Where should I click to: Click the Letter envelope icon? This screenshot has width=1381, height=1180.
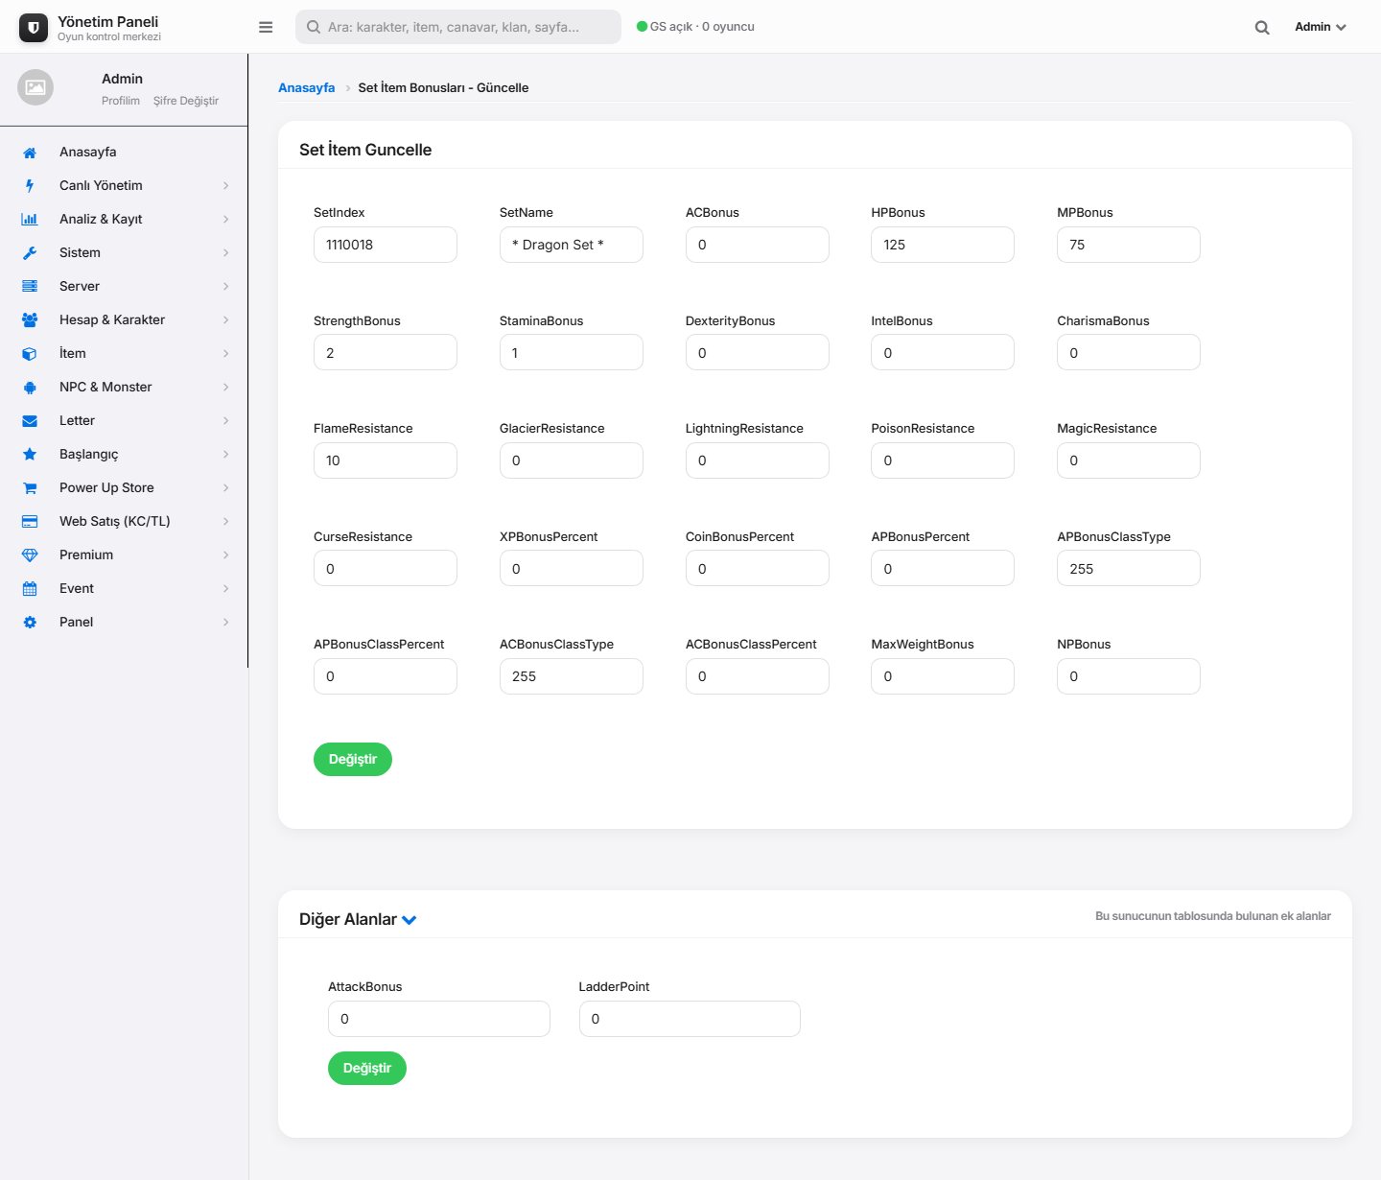tap(30, 421)
